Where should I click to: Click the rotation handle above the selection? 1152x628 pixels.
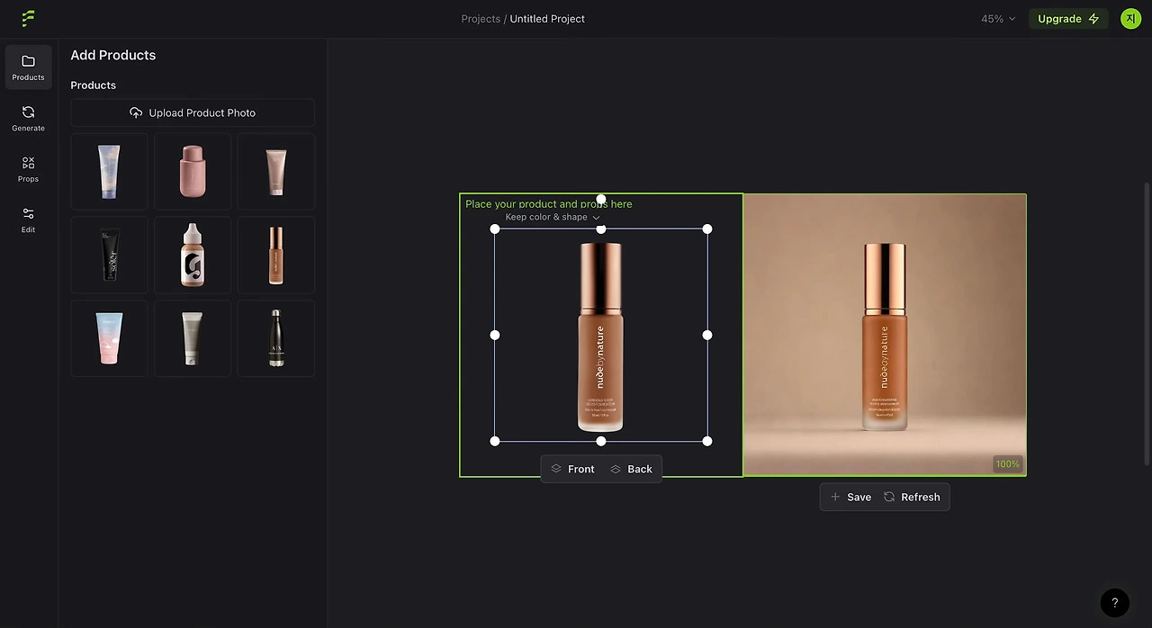pos(601,200)
